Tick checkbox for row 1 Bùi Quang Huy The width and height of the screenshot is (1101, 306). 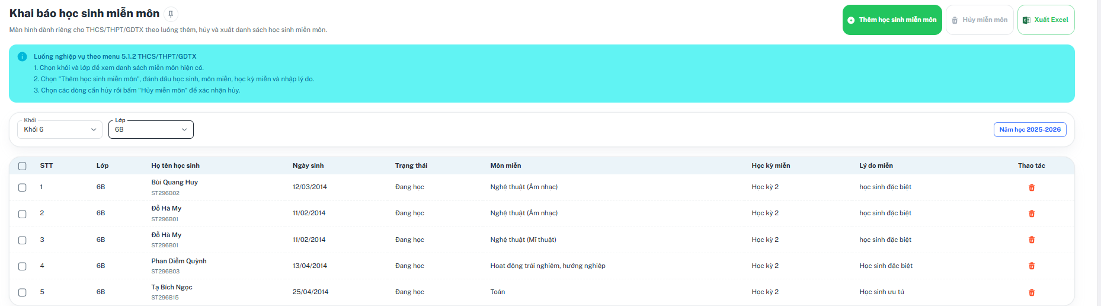coord(23,187)
